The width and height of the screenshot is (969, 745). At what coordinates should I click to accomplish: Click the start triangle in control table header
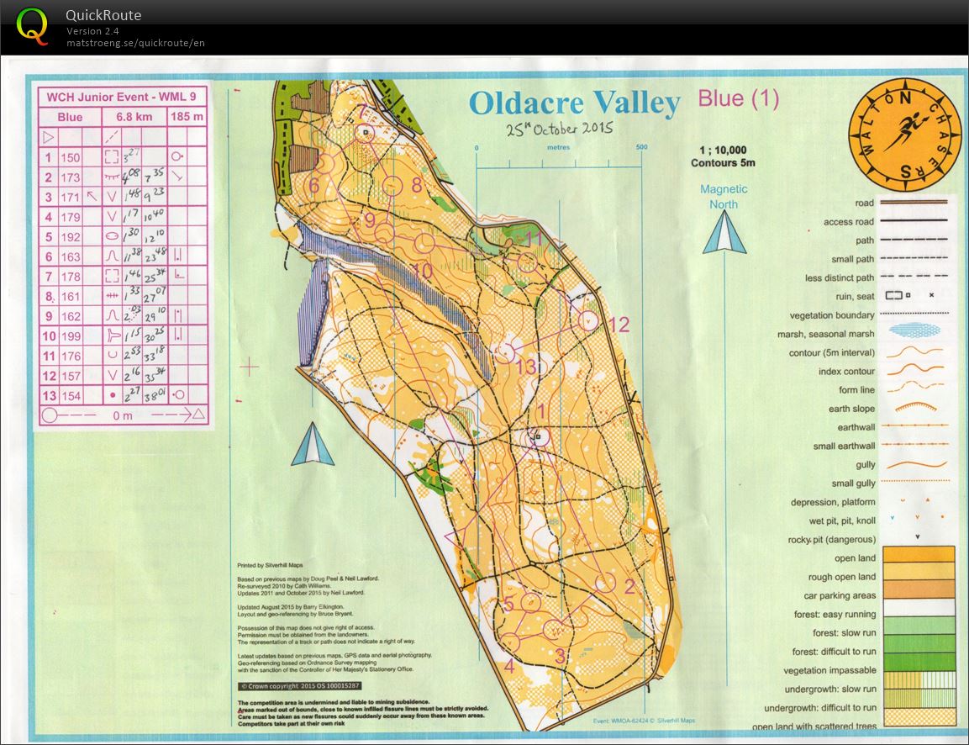coord(48,136)
